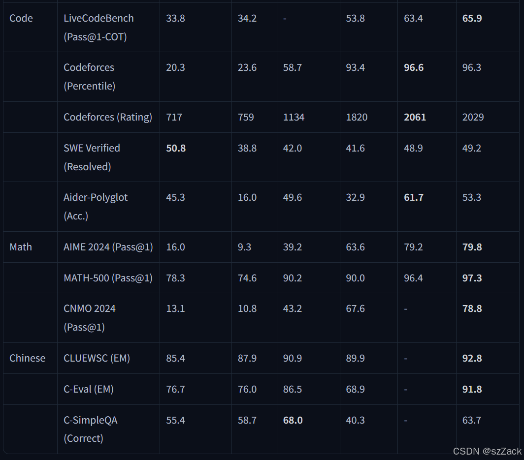Click the Codeforces percentile value 93.4
Viewport: 524px width, 460px height.
coord(355,67)
